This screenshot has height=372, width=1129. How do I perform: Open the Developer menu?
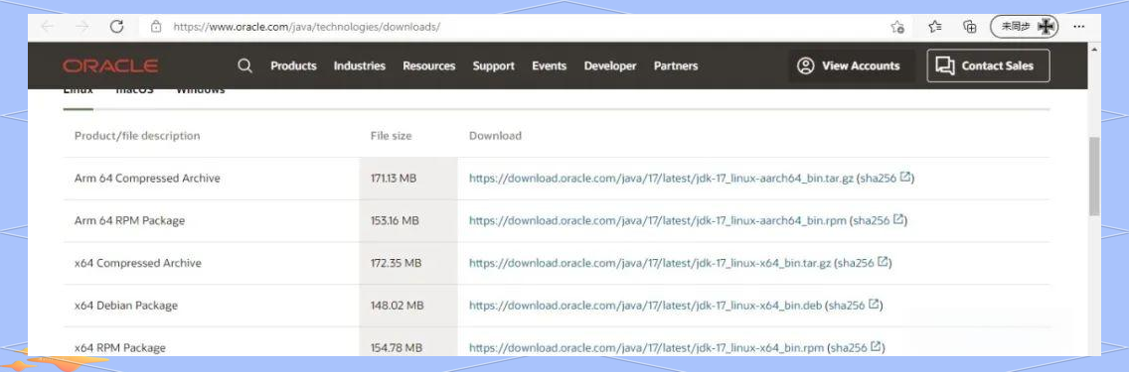pyautogui.click(x=610, y=66)
